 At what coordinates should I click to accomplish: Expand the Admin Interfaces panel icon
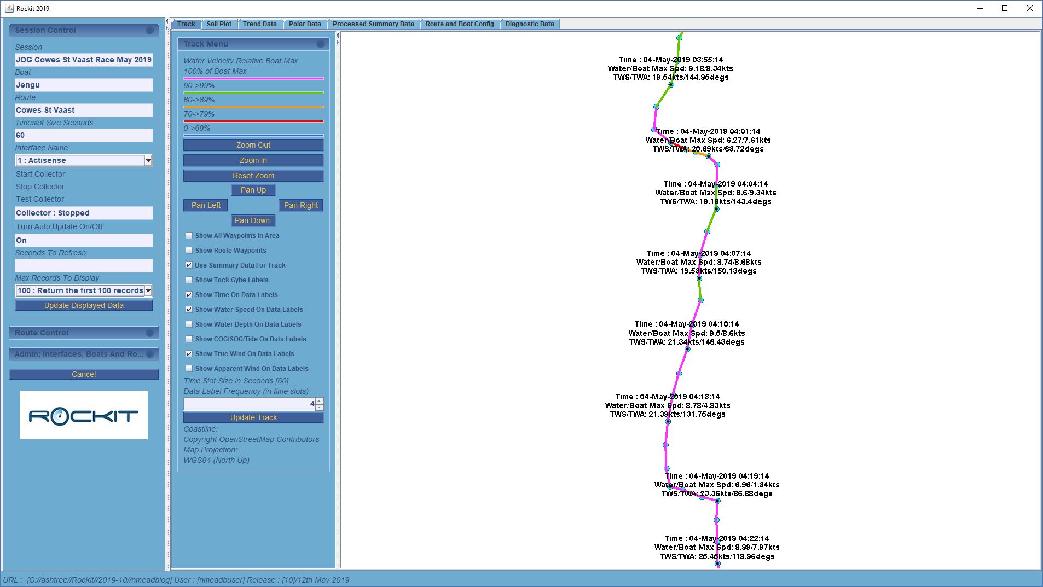pyautogui.click(x=149, y=354)
